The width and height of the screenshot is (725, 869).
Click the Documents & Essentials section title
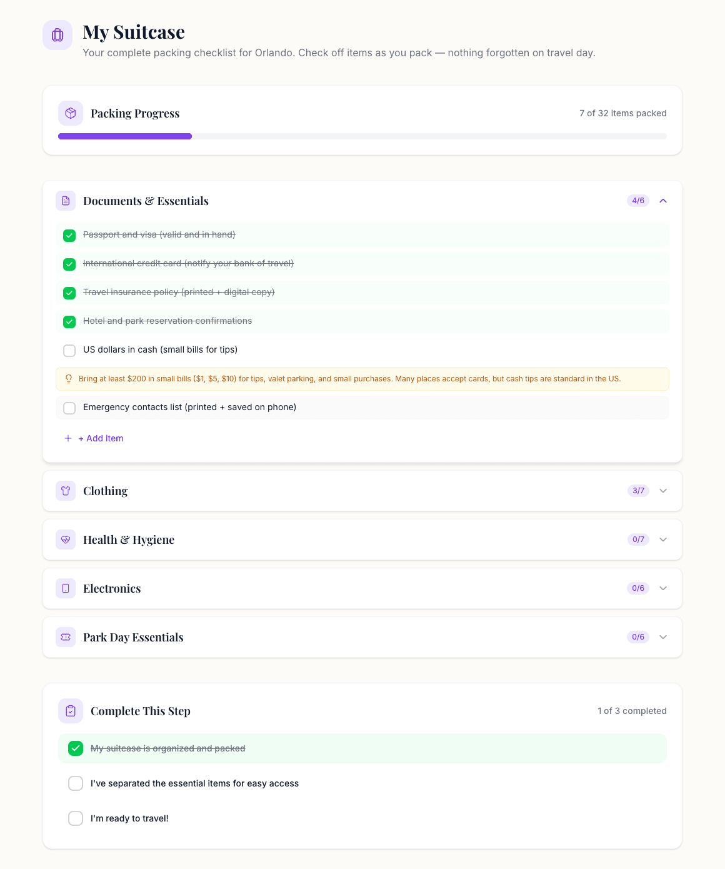(x=146, y=201)
